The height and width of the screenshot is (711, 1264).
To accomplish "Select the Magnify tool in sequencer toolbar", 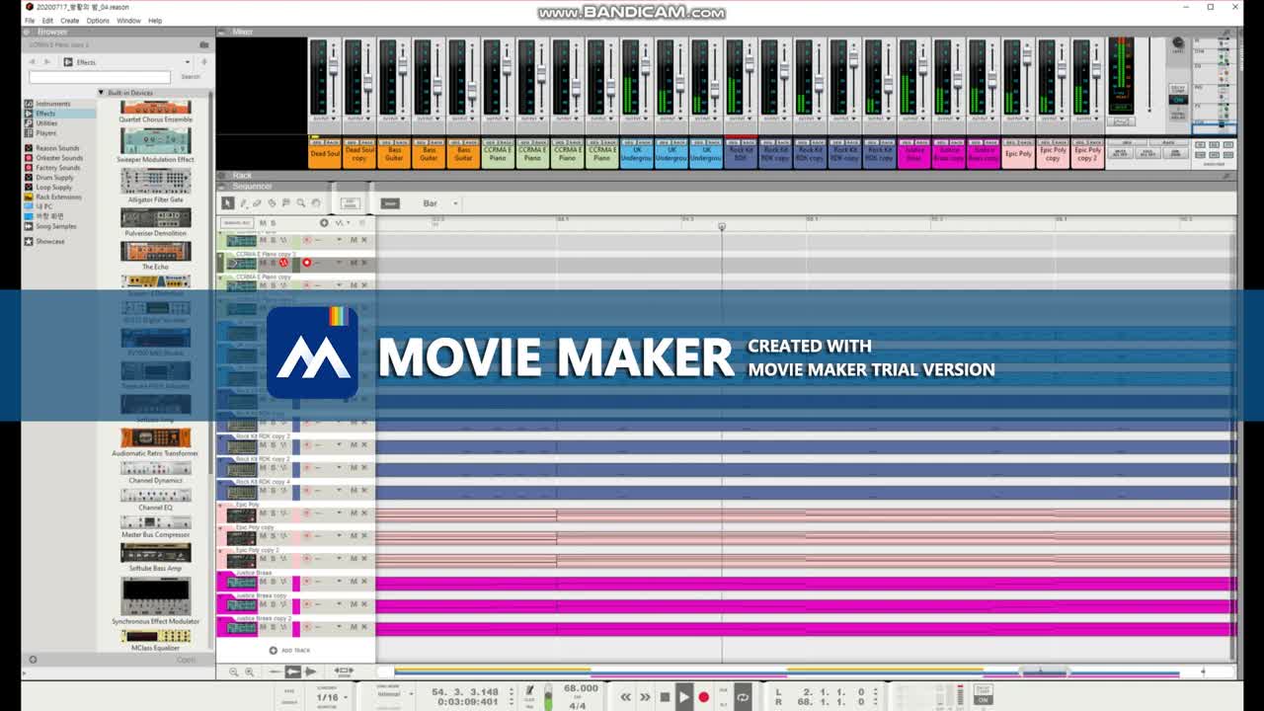I will point(301,203).
